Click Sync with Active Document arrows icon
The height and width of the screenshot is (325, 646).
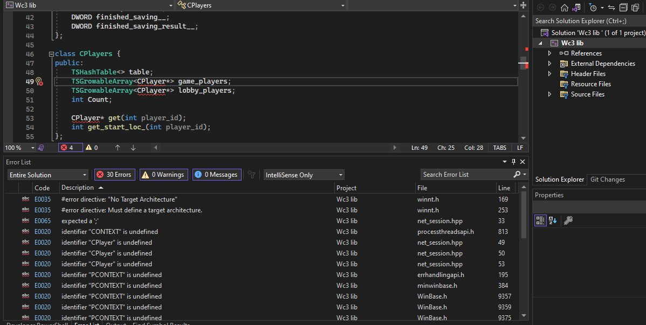(611, 8)
